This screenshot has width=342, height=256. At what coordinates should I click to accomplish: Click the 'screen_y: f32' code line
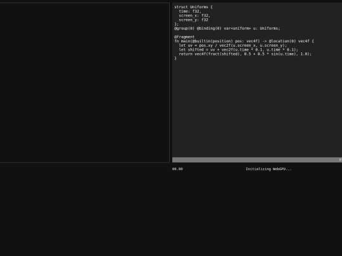[x=193, y=20]
